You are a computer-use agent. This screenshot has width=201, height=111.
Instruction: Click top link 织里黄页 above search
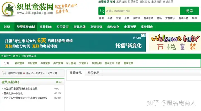point(133,2)
